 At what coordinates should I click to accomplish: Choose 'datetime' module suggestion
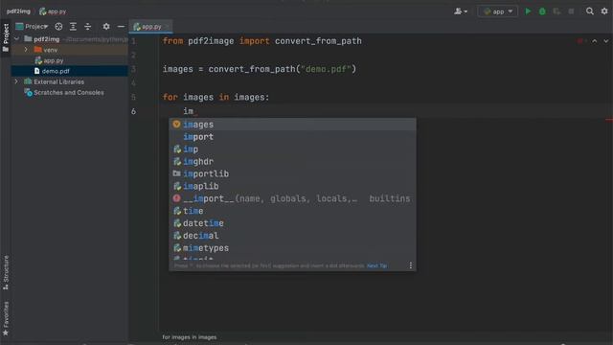pos(292,223)
